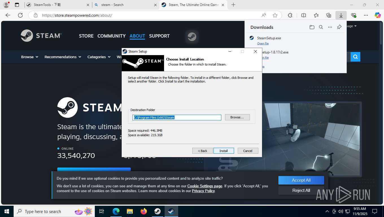
Task: Reject All cookies
Action: pos(301,190)
